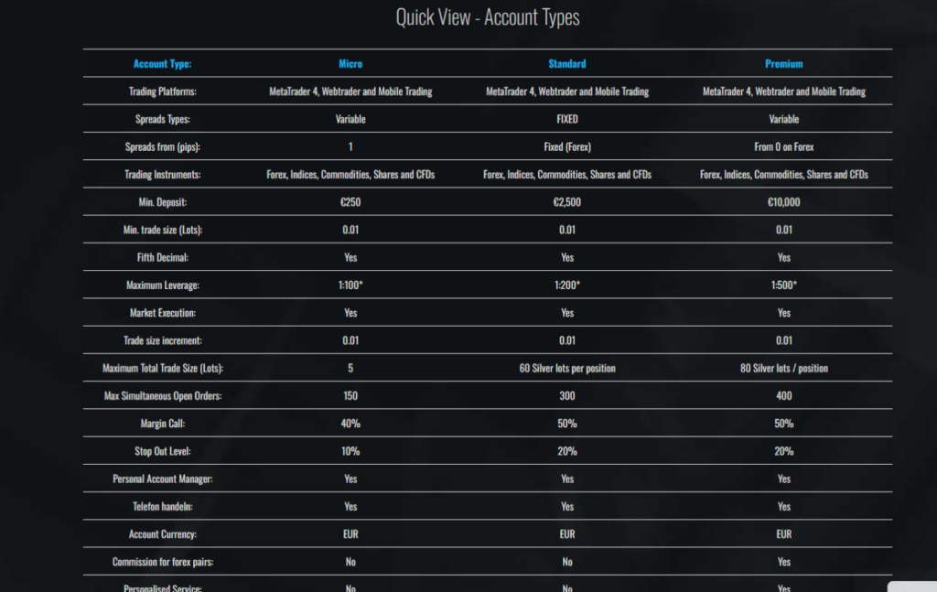
Task: Click the "1:500*" leverage value
Action: click(x=784, y=285)
